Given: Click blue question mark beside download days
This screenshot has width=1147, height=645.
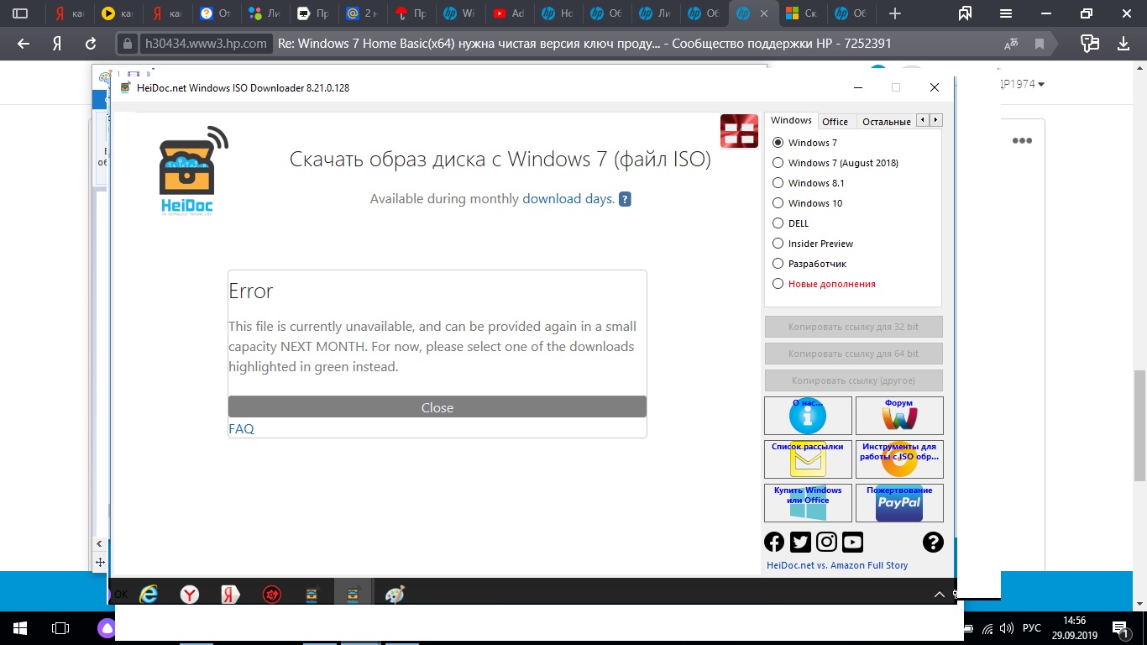Looking at the screenshot, I should coord(625,199).
